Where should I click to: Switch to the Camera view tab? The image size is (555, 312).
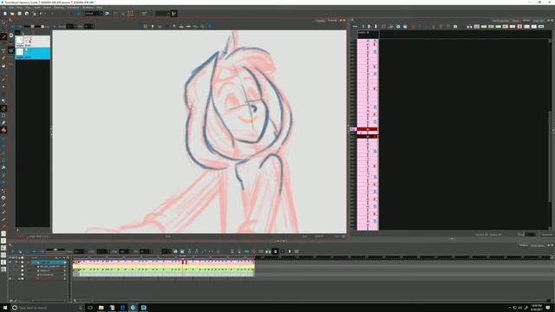320,21
